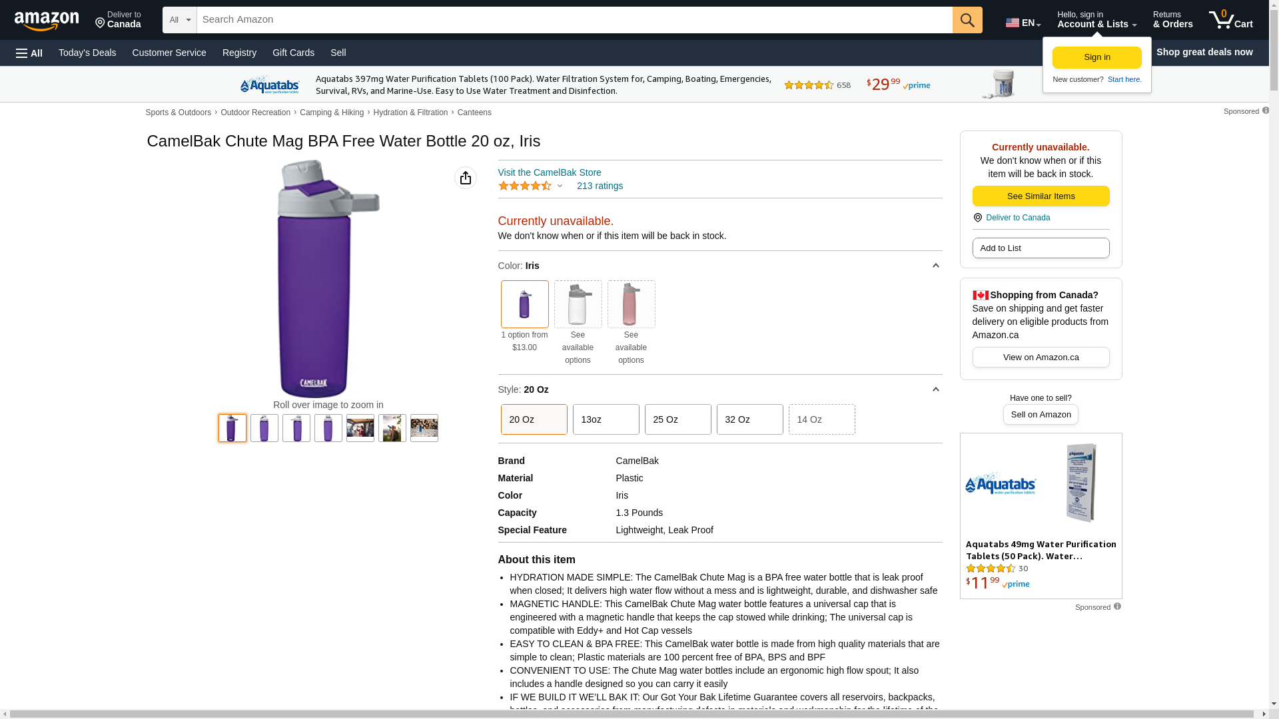Open the All hamburger menu

(x=29, y=53)
